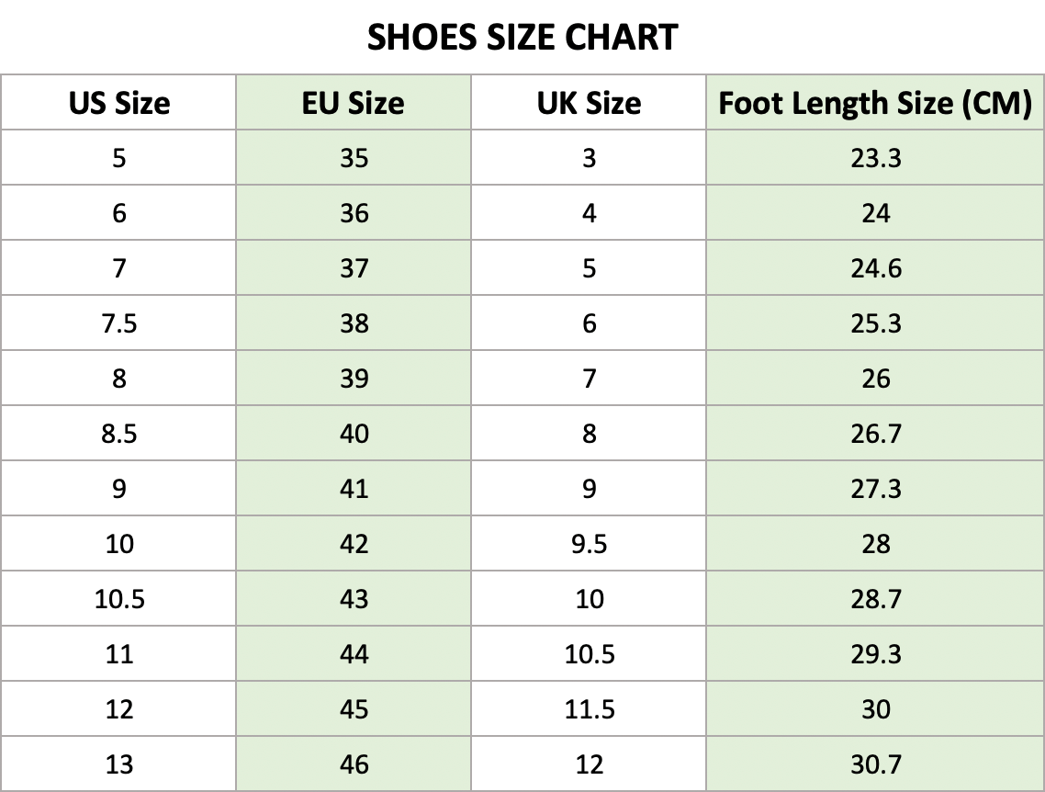The width and height of the screenshot is (1045, 792).
Task: Select the EU size 42 cell
Action: tap(354, 543)
